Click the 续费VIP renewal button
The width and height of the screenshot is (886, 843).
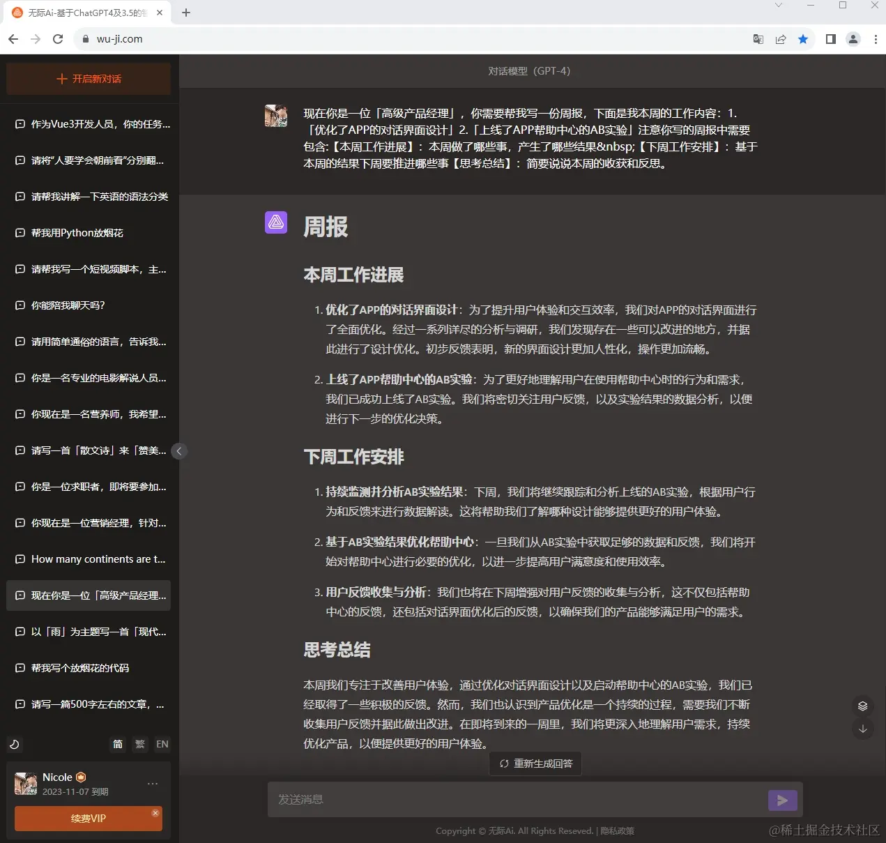(88, 819)
